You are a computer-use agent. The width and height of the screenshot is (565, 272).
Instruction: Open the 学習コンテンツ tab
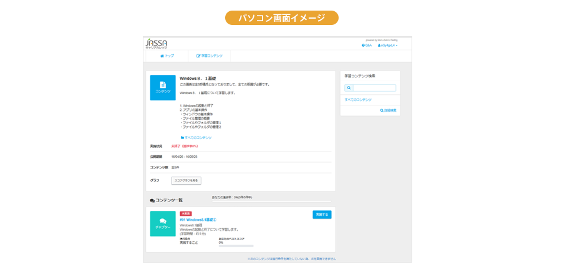click(210, 56)
